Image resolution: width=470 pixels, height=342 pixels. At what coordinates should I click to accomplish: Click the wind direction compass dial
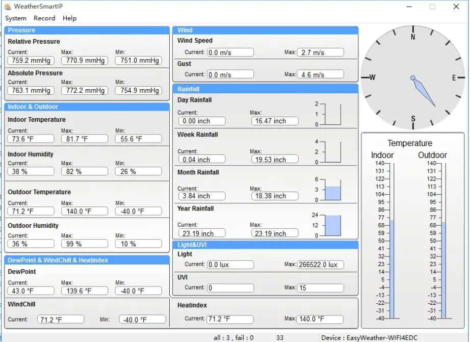413,78
